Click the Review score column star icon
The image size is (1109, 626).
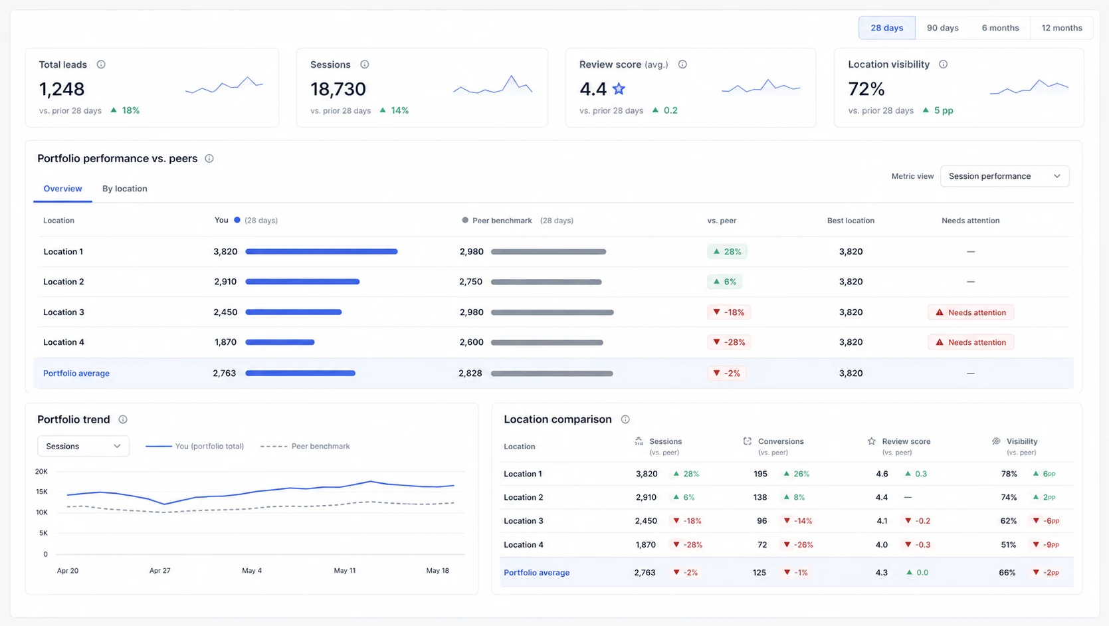tap(871, 441)
